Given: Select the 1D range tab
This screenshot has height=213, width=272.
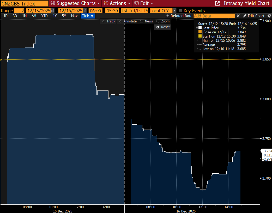Looking at the screenshot, I should (x=5, y=16).
